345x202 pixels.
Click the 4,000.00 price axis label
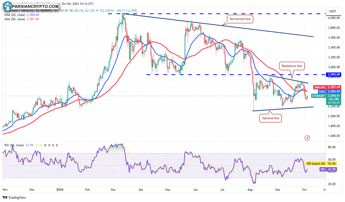[x=334, y=18]
